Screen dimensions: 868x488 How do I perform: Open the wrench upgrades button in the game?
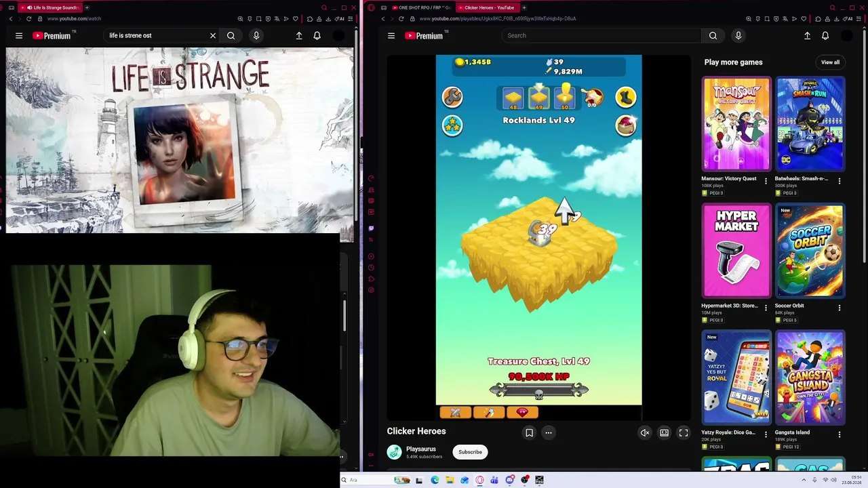pyautogui.click(x=452, y=97)
